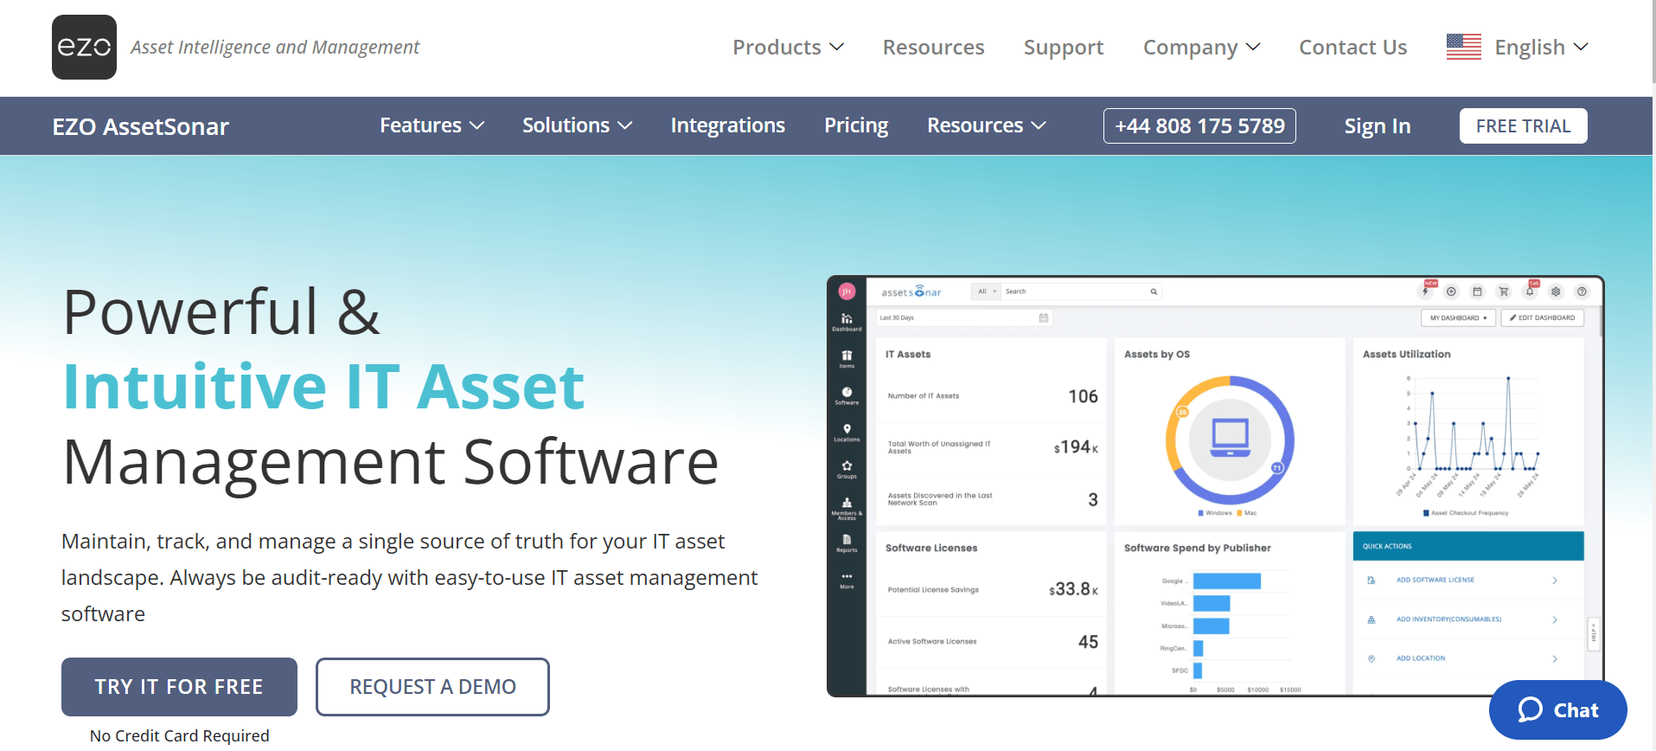Click the EZO logo in the header
The height and width of the screenshot is (751, 1656).
point(84,47)
